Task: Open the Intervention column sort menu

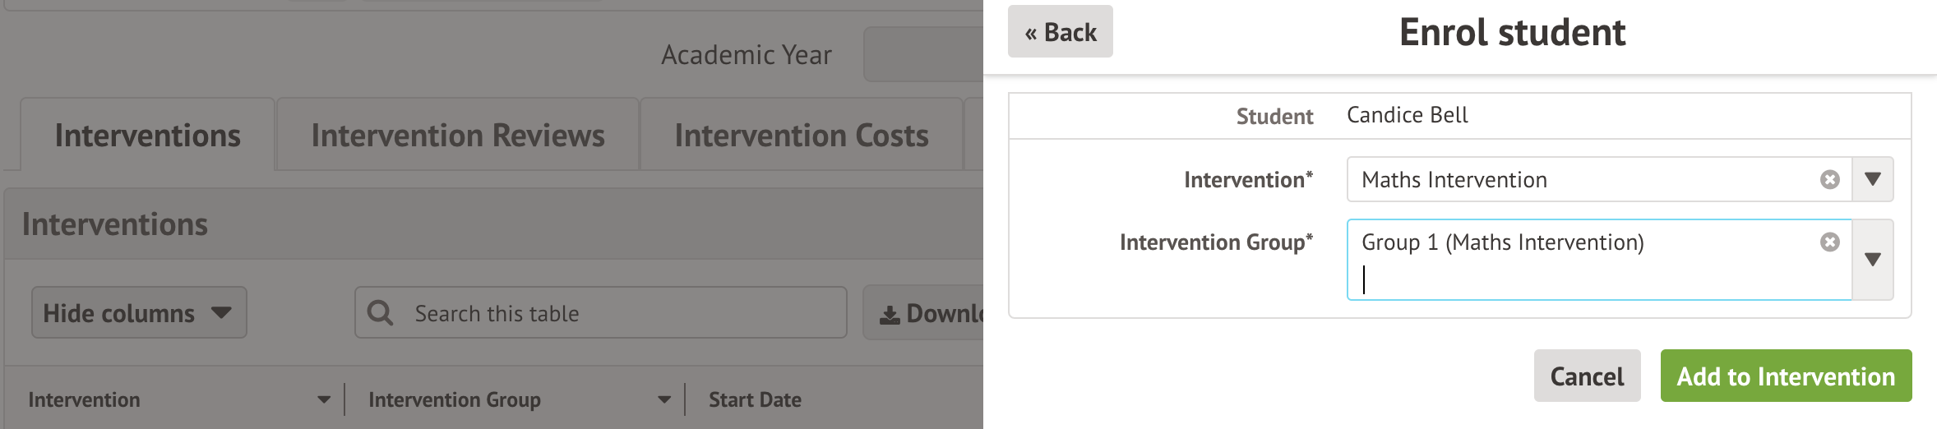Action: (324, 400)
